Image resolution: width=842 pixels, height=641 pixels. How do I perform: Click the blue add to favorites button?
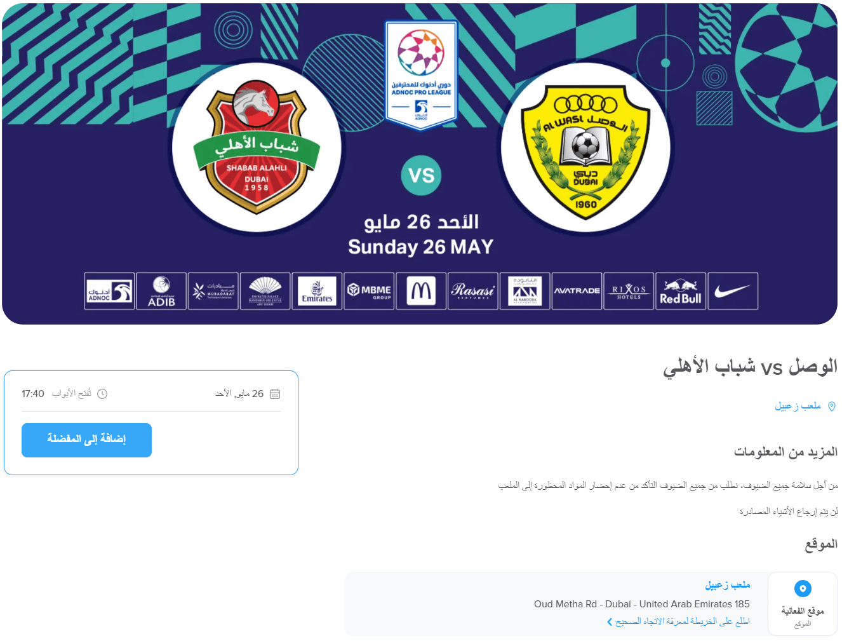[x=86, y=440]
